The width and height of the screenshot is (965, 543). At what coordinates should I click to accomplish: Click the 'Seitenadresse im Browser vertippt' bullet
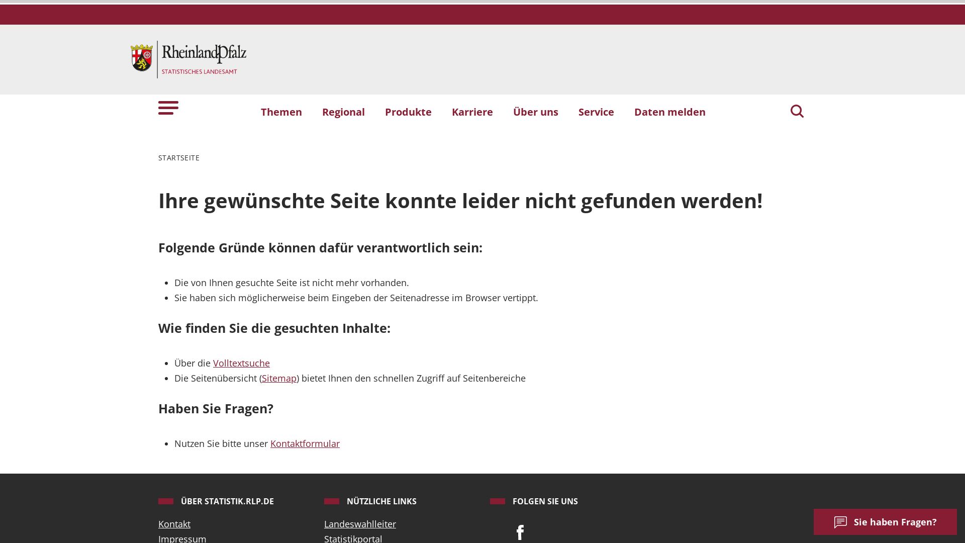tap(356, 298)
